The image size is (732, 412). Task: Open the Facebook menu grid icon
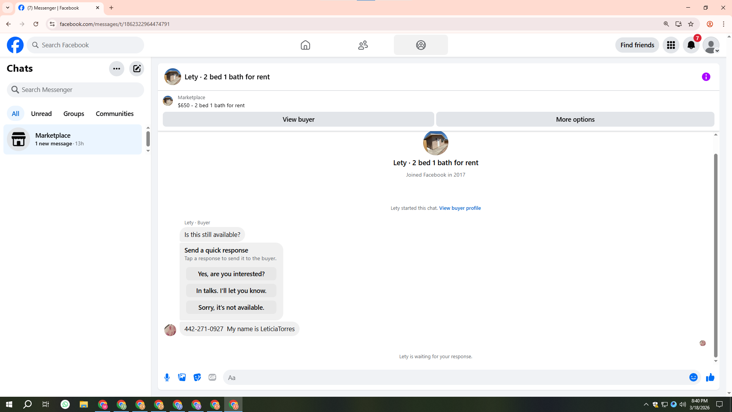(x=671, y=45)
